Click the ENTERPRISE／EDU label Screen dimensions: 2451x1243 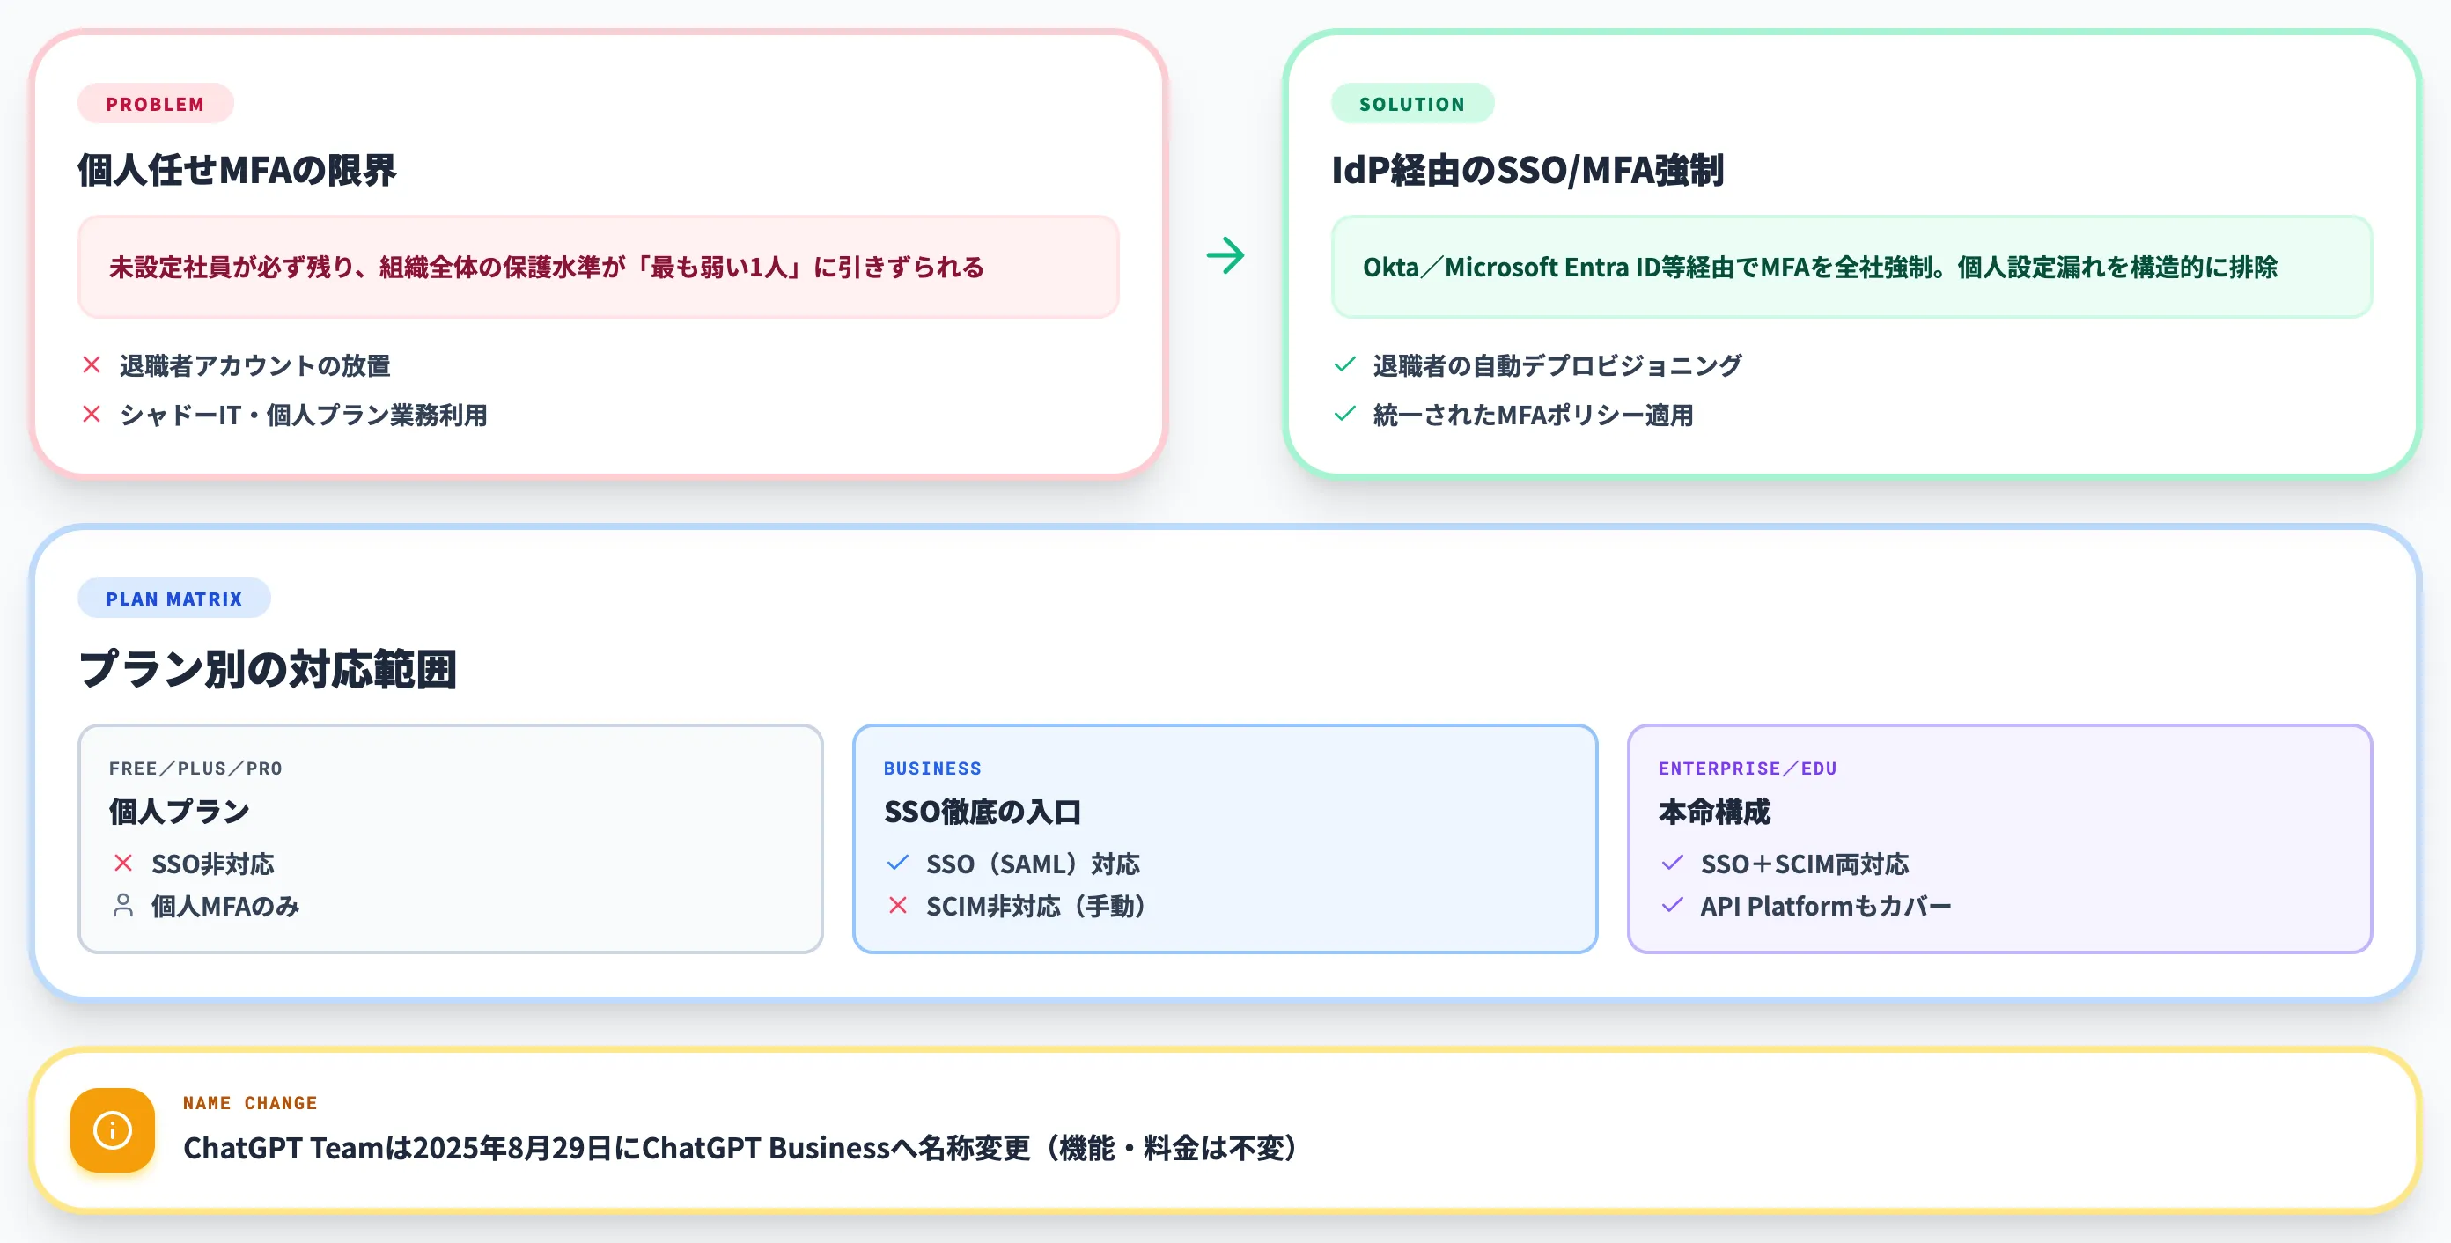click(x=1747, y=769)
